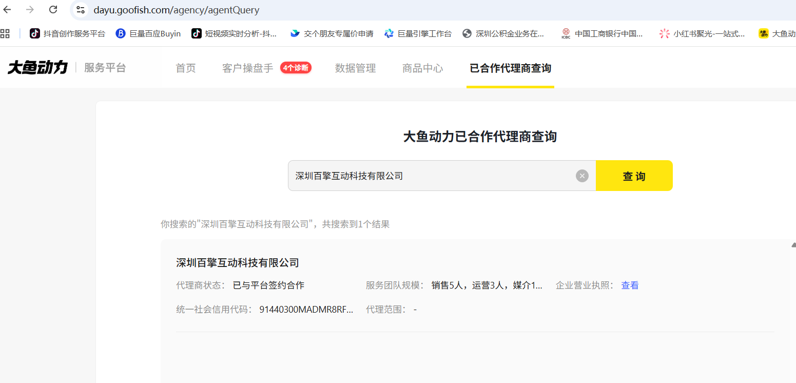The height and width of the screenshot is (383, 796).
Task: Go to the 首页 tab
Action: (x=186, y=68)
